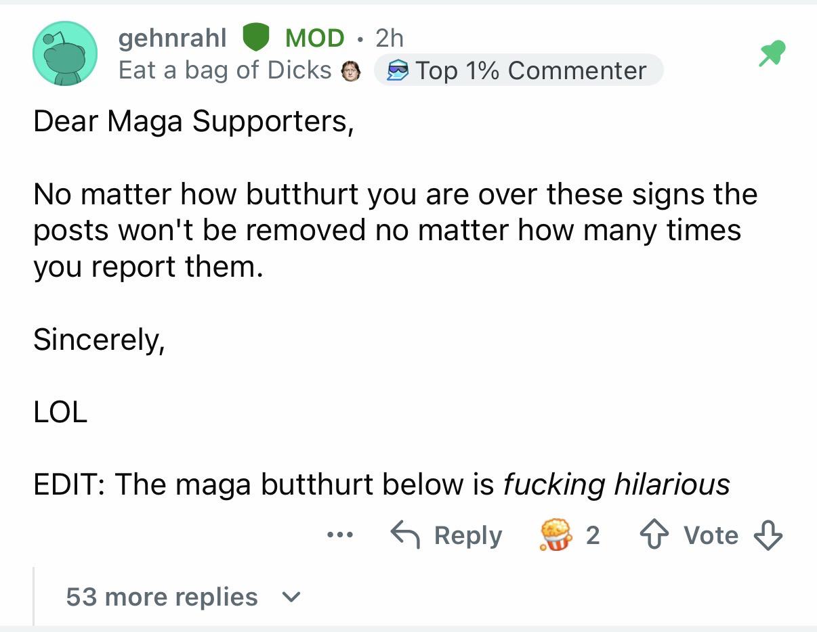This screenshot has height=632, width=817.
Task: Click the green moderator shield icon
Action: (x=256, y=38)
